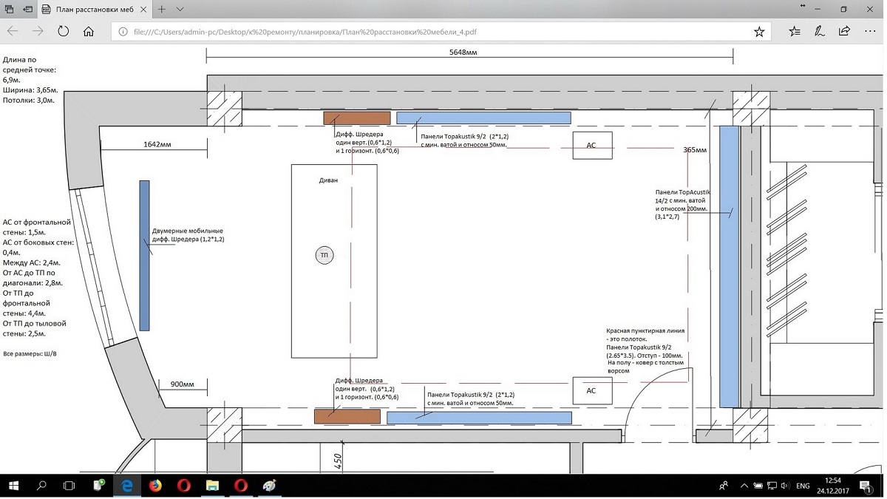Open the Settings and more ellipsis
The width and height of the screenshot is (887, 499).
[x=869, y=32]
